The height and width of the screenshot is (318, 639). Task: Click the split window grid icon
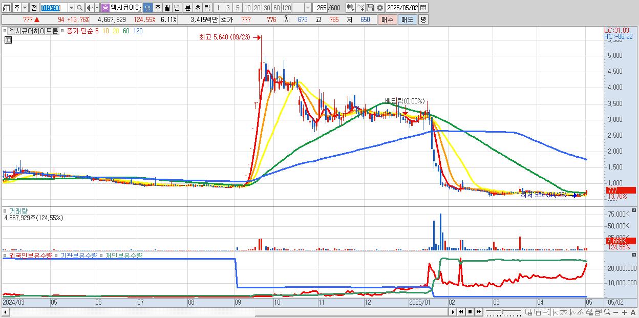(529, 312)
